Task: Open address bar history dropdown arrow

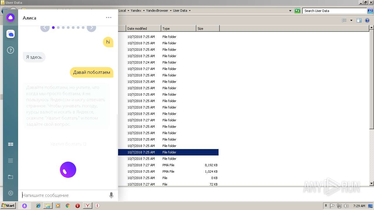Action: [x=290, y=11]
